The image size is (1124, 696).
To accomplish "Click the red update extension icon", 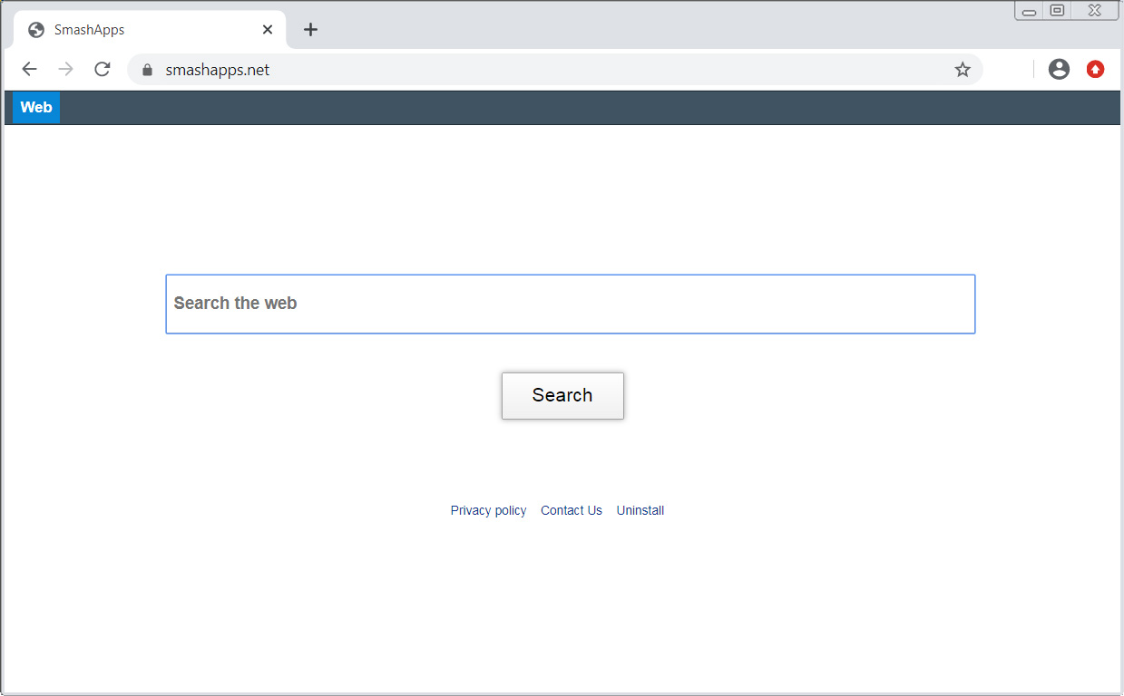I will click(x=1095, y=70).
